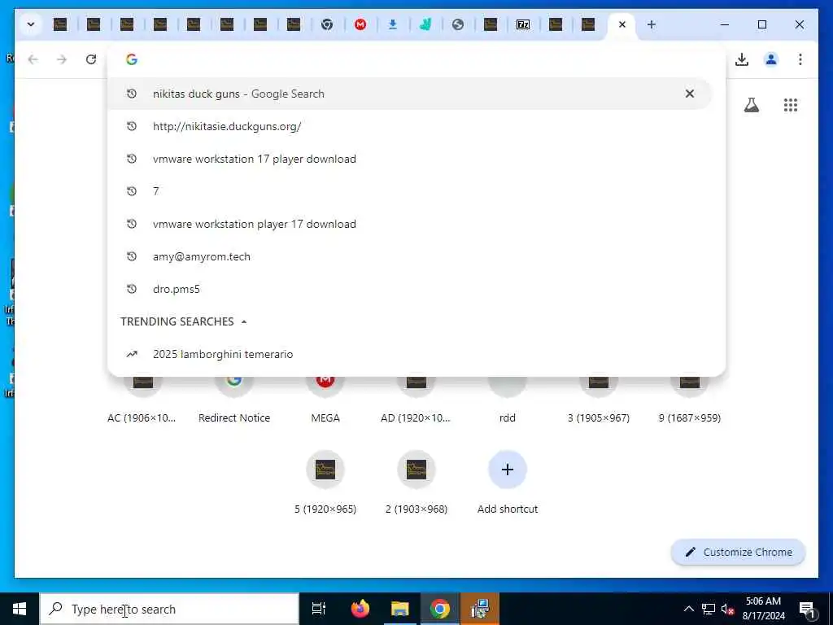This screenshot has height=625, width=833.
Task: Switch to the 7z tab
Action: pos(523,24)
